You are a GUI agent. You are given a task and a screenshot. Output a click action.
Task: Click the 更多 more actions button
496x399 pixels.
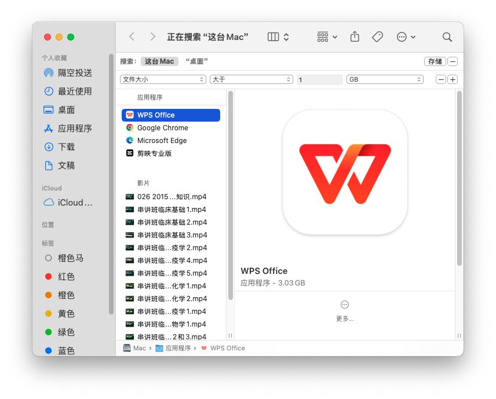345,311
